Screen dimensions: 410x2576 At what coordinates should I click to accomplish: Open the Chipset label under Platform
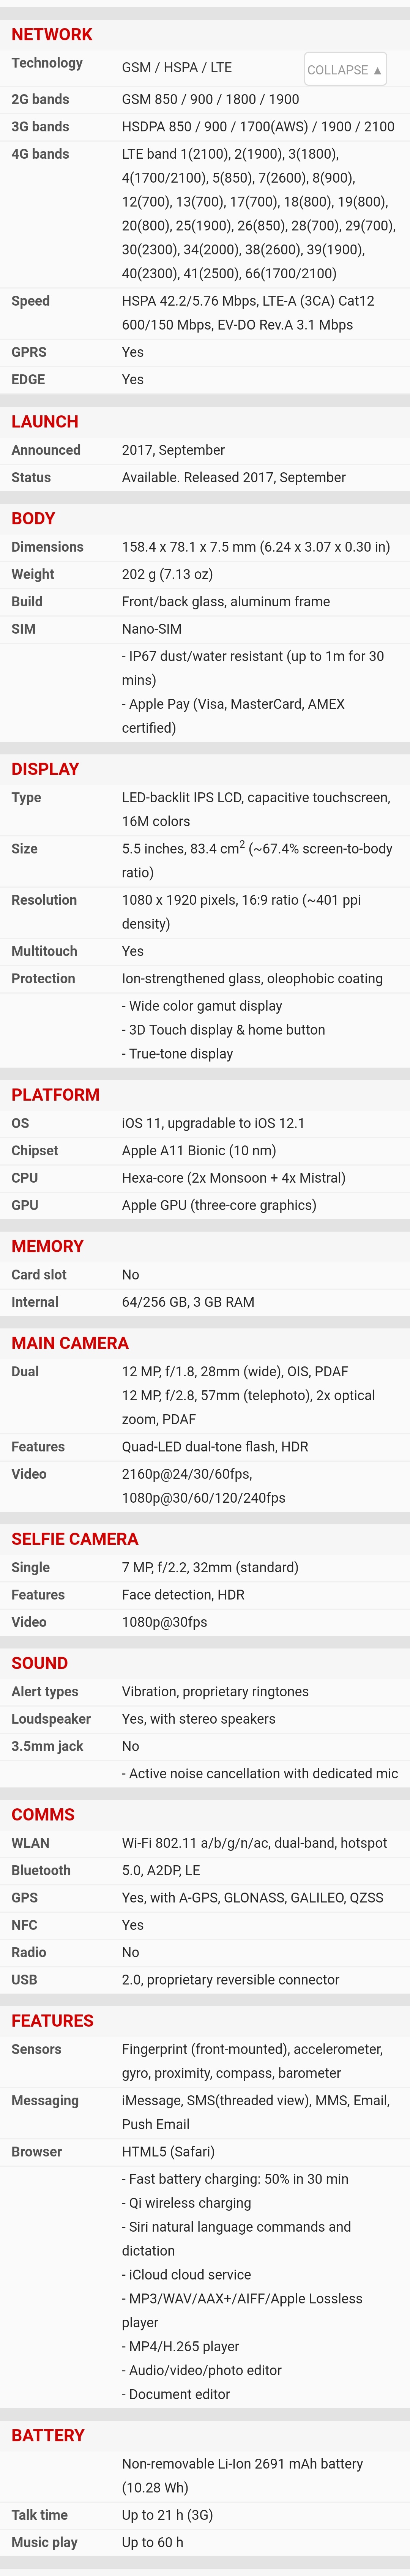[35, 1151]
